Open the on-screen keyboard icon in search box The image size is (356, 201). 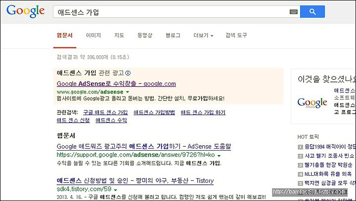tap(294, 11)
